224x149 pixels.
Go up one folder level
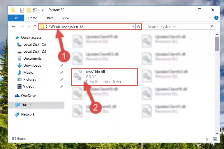point(35,26)
